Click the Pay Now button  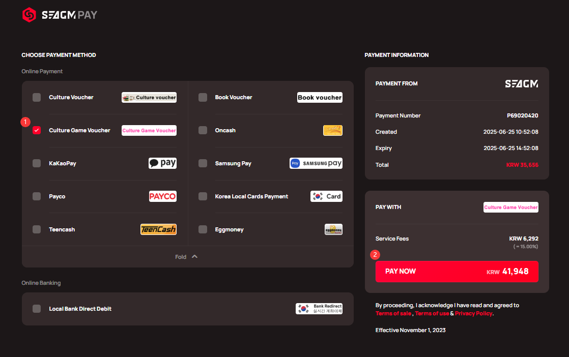click(457, 272)
